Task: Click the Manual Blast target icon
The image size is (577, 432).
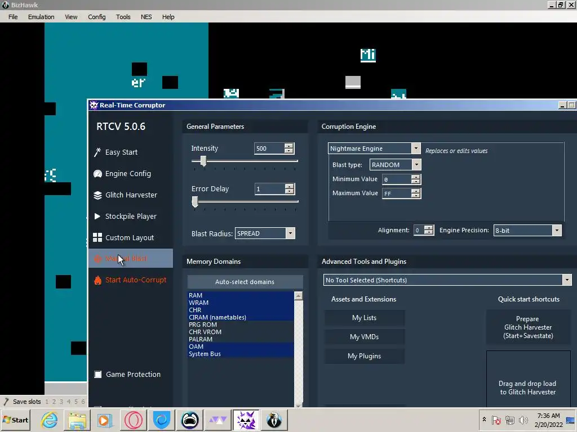Action: tap(97, 259)
